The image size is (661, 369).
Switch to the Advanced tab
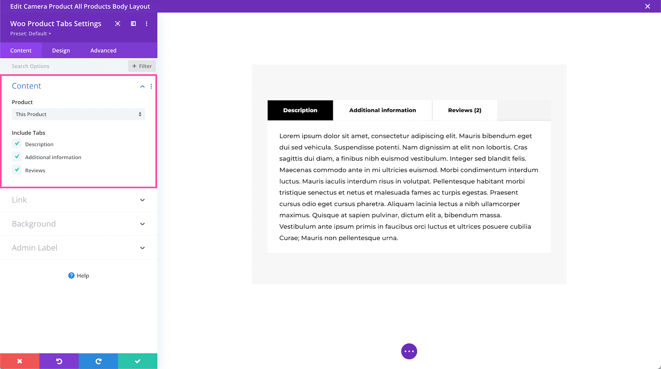coord(104,50)
